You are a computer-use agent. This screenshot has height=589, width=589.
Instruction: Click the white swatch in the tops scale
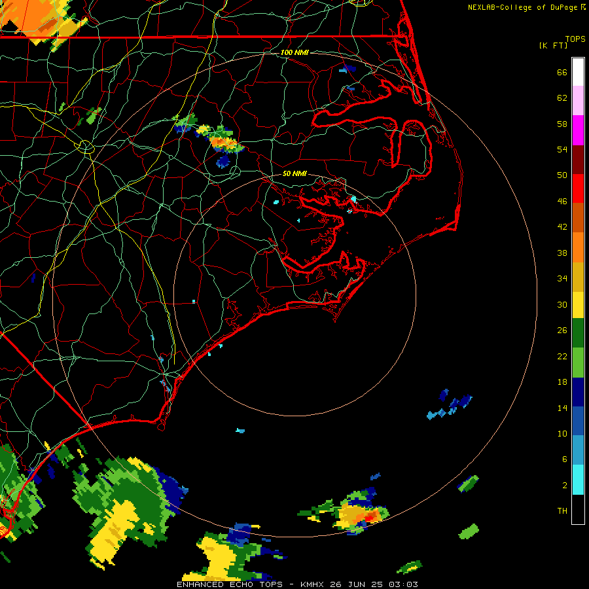578,72
